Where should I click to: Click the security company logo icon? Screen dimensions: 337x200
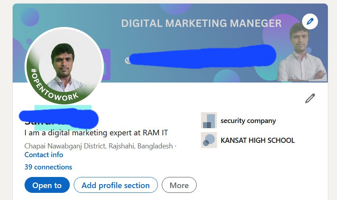[209, 120]
